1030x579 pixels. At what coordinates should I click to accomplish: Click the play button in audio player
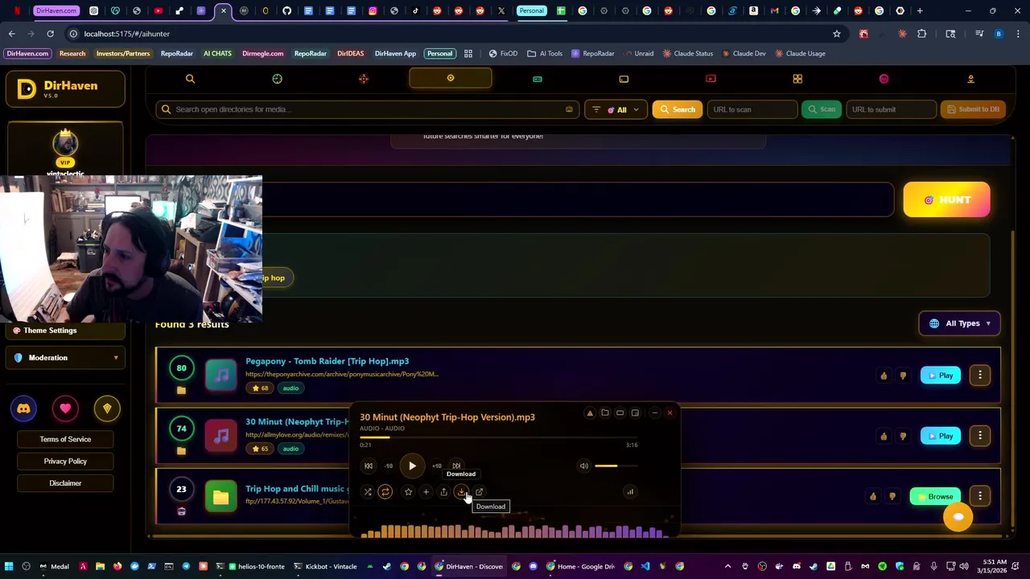412,466
